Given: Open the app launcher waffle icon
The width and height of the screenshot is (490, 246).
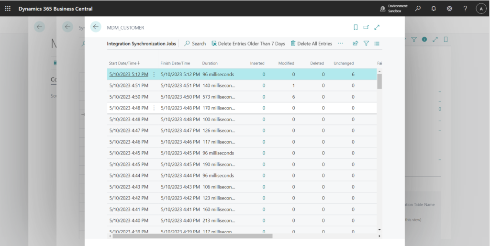Looking at the screenshot, I should click(8, 9).
